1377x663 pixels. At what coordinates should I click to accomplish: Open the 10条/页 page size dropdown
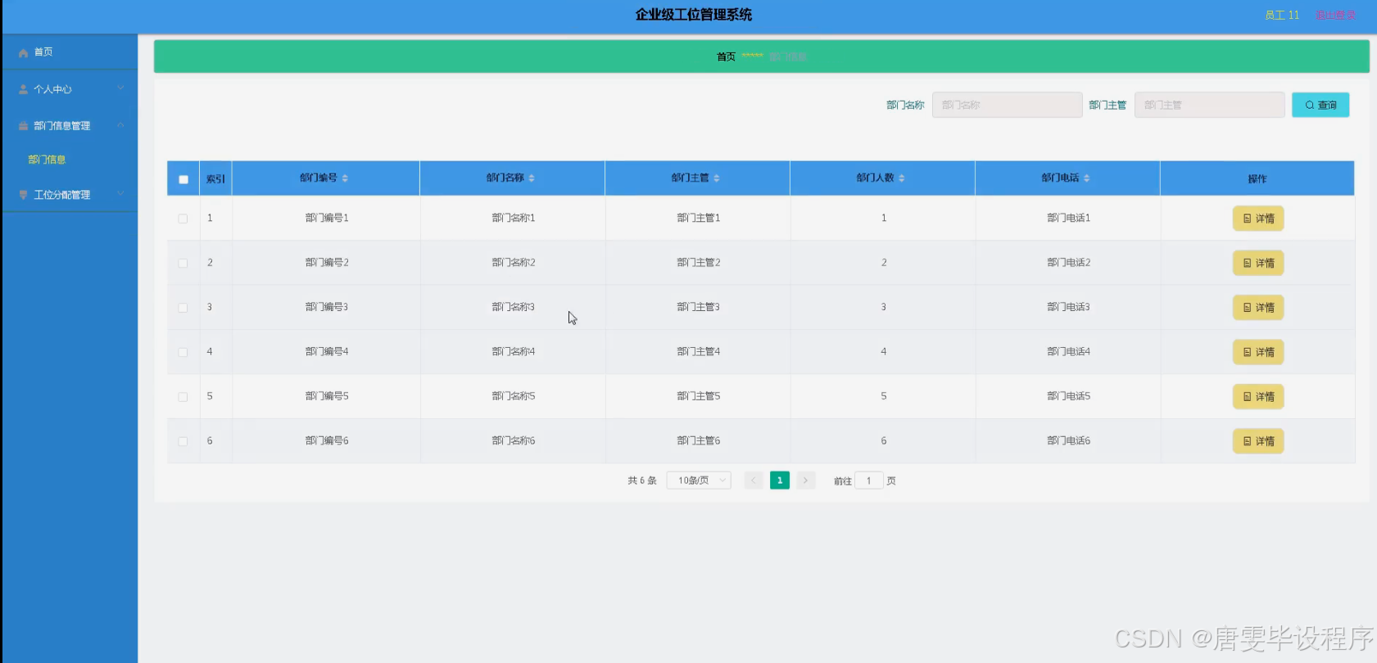pyautogui.click(x=699, y=480)
